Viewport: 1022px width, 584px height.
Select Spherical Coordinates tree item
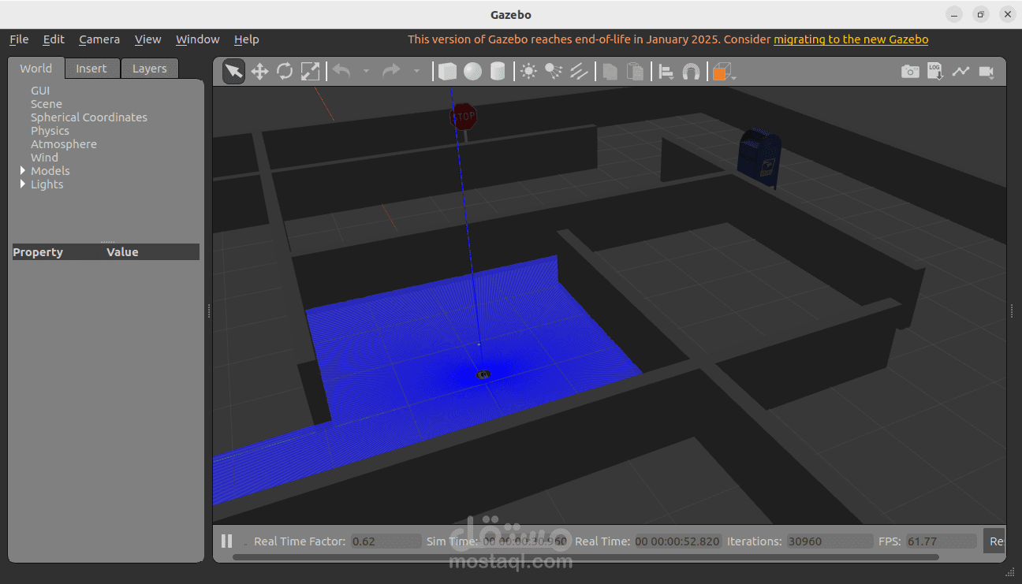pos(89,117)
